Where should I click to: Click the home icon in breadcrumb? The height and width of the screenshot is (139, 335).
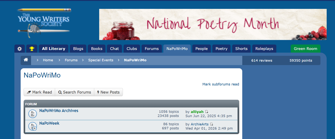26,60
